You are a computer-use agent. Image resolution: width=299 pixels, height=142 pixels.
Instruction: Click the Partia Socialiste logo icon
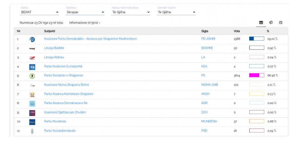[32, 76]
